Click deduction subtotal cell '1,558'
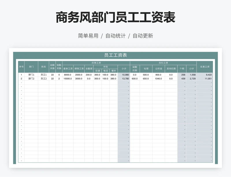This screenshot has height=177, width=231. tap(191, 75)
